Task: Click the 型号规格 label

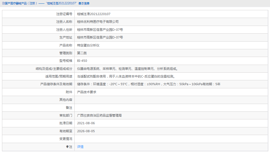Action: pyautogui.click(x=66, y=61)
